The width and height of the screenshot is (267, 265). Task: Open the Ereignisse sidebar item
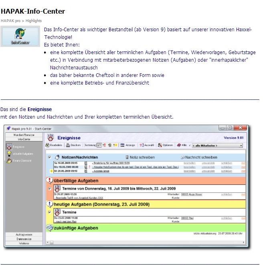pos(15,147)
